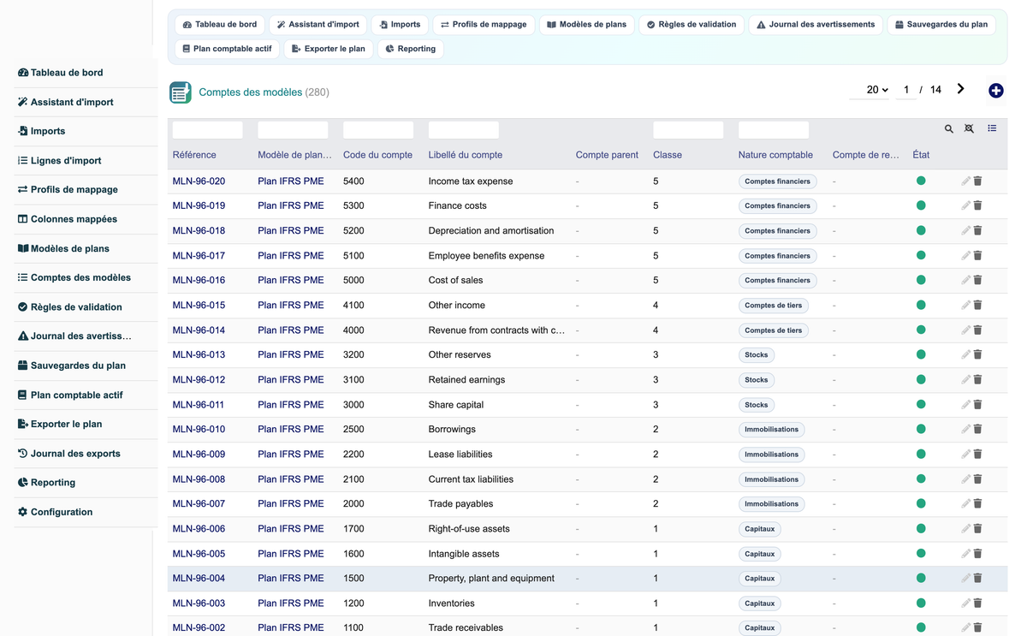Select the "Retained earnings" label cell
Screen dimensions: 1027x636
466,380
